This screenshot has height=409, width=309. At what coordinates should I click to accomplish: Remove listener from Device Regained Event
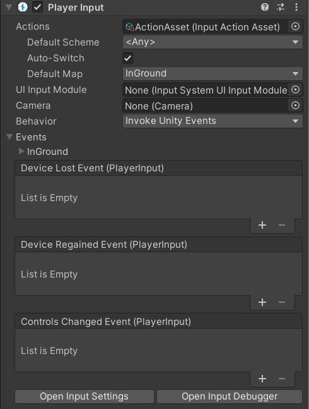point(282,302)
